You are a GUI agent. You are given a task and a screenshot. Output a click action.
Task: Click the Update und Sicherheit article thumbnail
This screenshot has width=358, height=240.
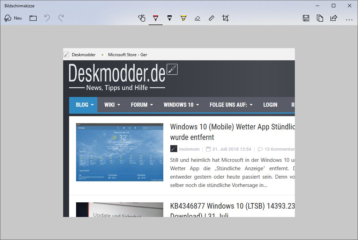click(120, 210)
